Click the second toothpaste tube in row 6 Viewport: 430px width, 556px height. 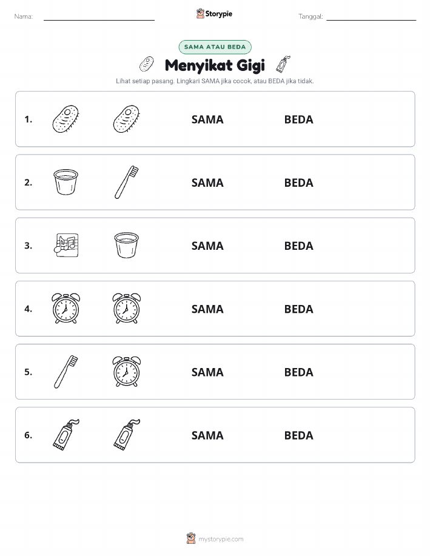point(127,435)
